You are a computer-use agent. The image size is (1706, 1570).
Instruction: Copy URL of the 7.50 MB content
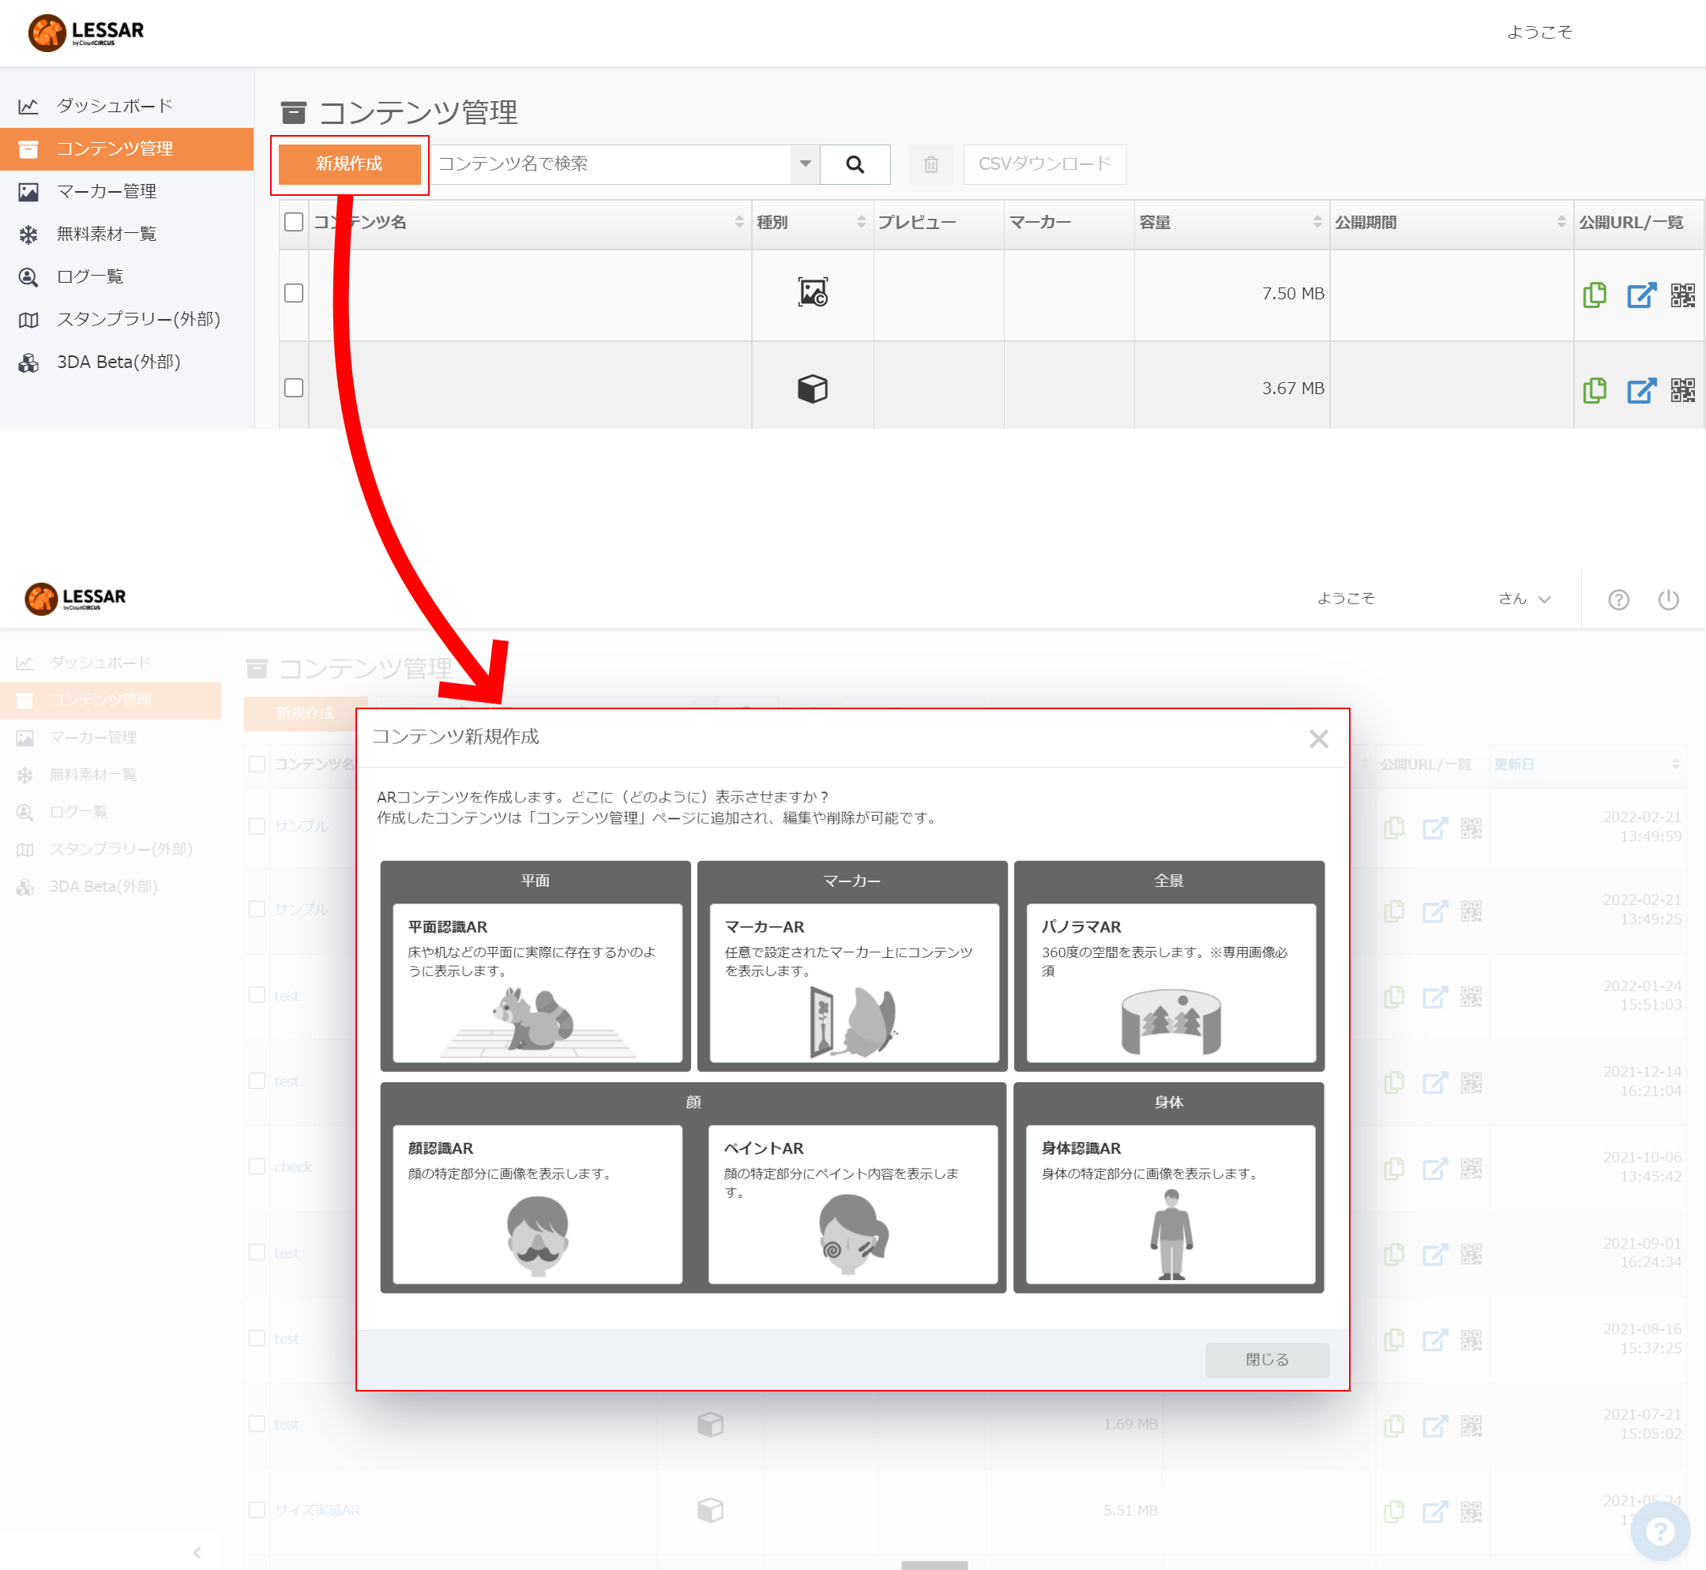click(1595, 295)
